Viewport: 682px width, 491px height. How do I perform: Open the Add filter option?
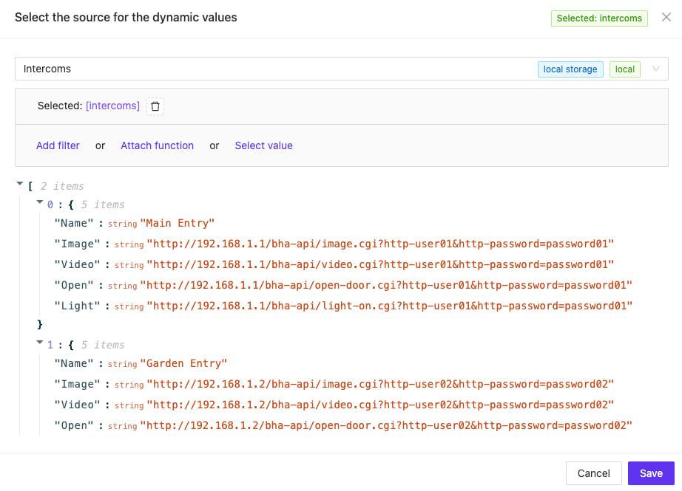click(x=58, y=145)
